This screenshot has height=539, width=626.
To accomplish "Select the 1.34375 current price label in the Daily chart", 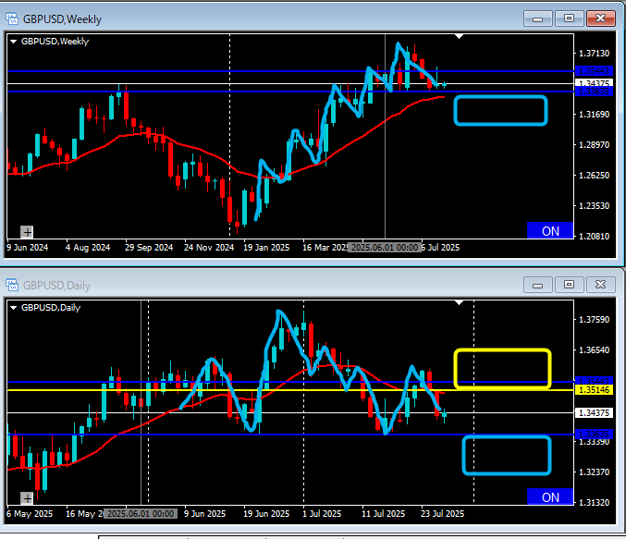I will (594, 413).
